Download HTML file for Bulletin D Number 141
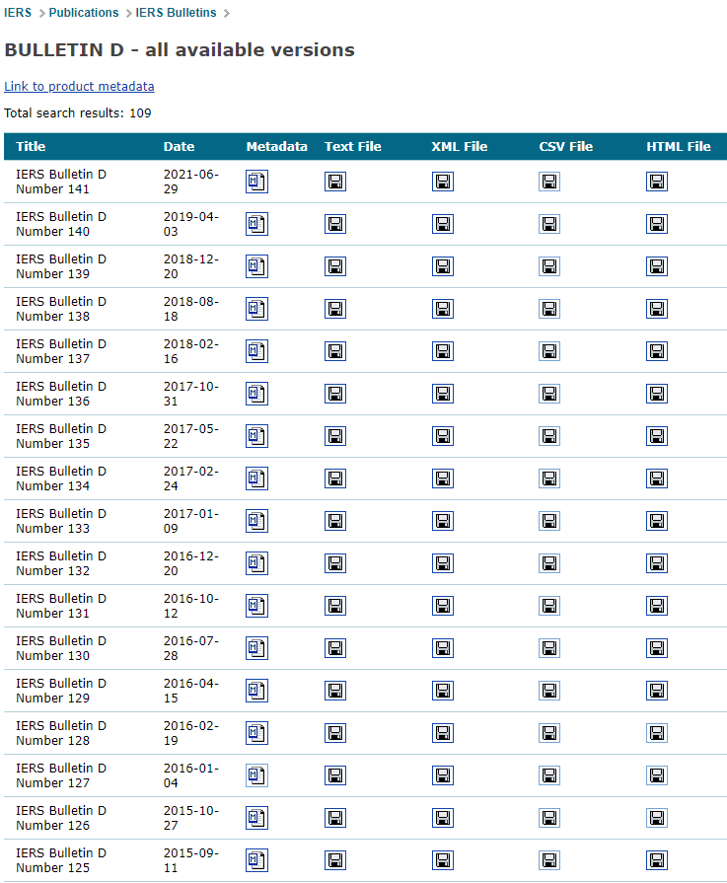Viewport: 727px width, 883px height. (x=657, y=182)
